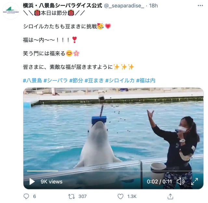
Task: Click the beluga video thumbnail
Action: click(x=113, y=138)
